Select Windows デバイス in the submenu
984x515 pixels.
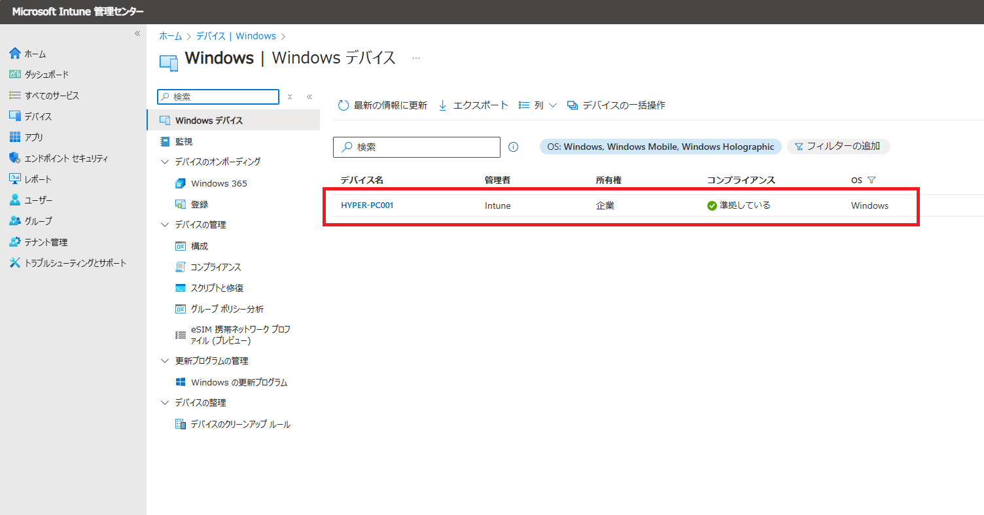click(x=234, y=120)
